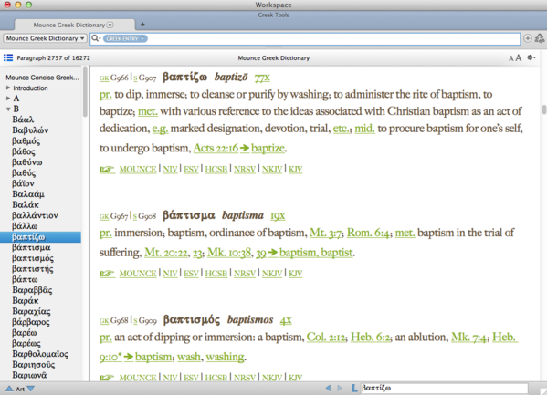547x395 pixels.
Task: Select Βάαλ in the sidebar
Action: click(23, 120)
